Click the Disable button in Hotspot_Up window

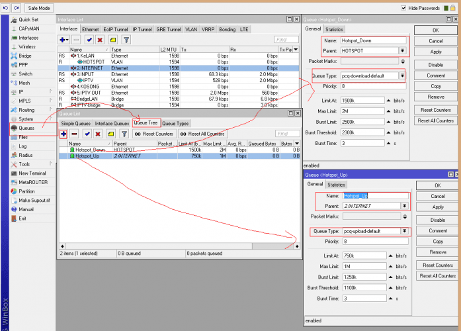point(438,220)
